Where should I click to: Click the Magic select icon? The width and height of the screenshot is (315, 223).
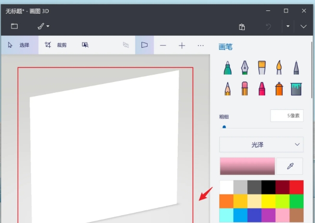pos(85,45)
